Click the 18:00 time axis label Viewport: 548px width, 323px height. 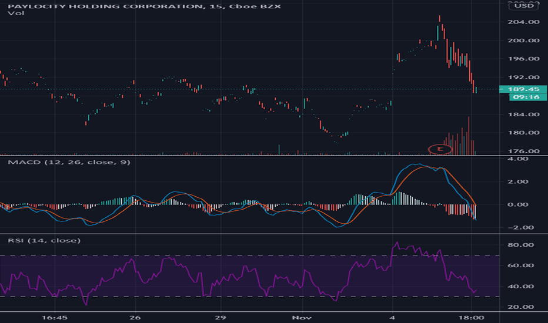click(x=471, y=318)
